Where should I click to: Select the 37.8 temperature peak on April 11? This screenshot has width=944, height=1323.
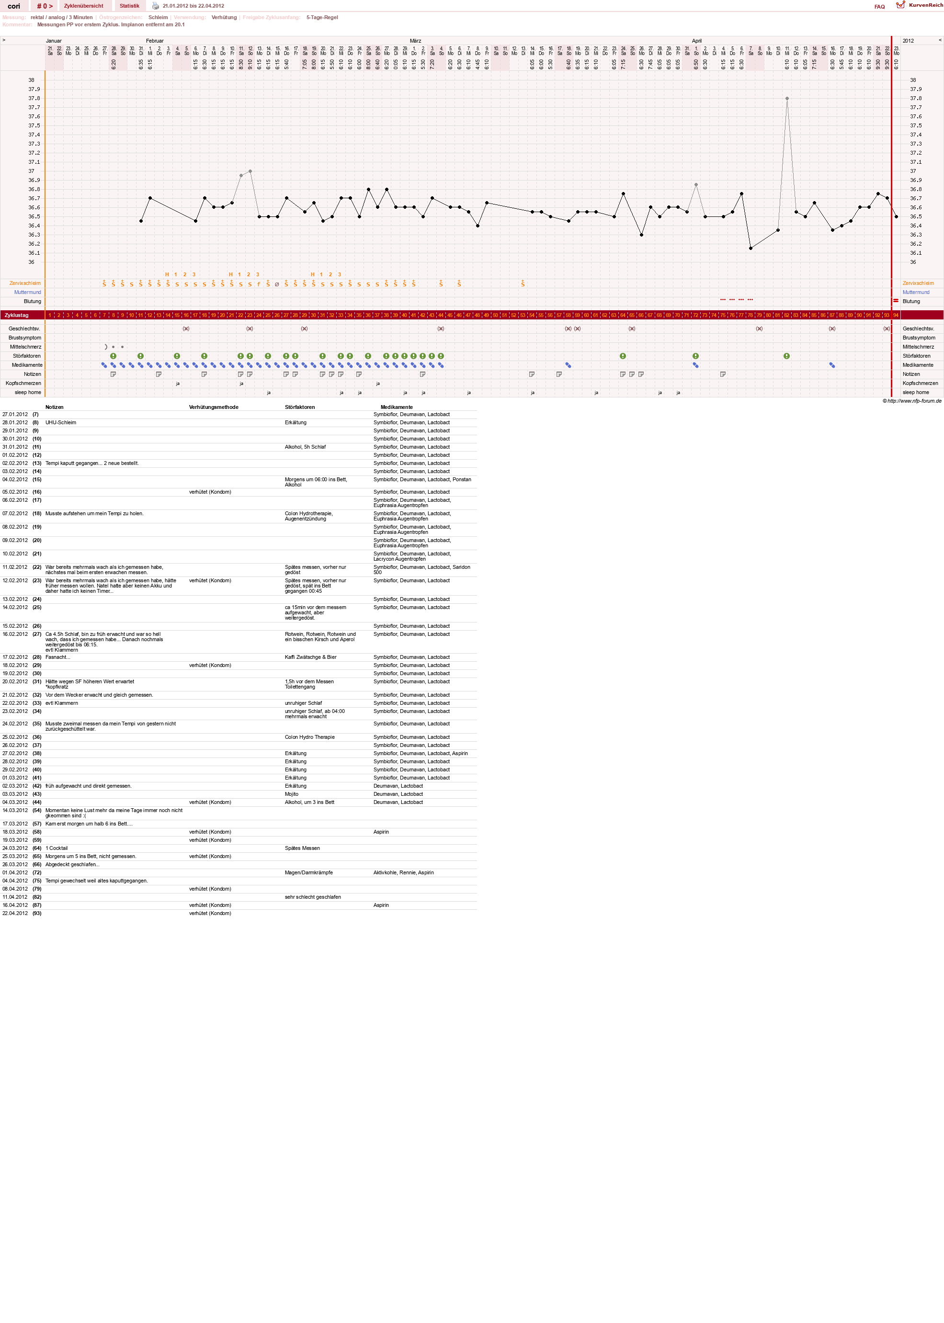(x=786, y=98)
